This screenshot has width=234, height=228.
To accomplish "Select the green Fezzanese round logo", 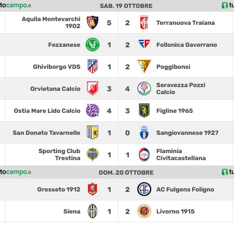I will [93, 44].
